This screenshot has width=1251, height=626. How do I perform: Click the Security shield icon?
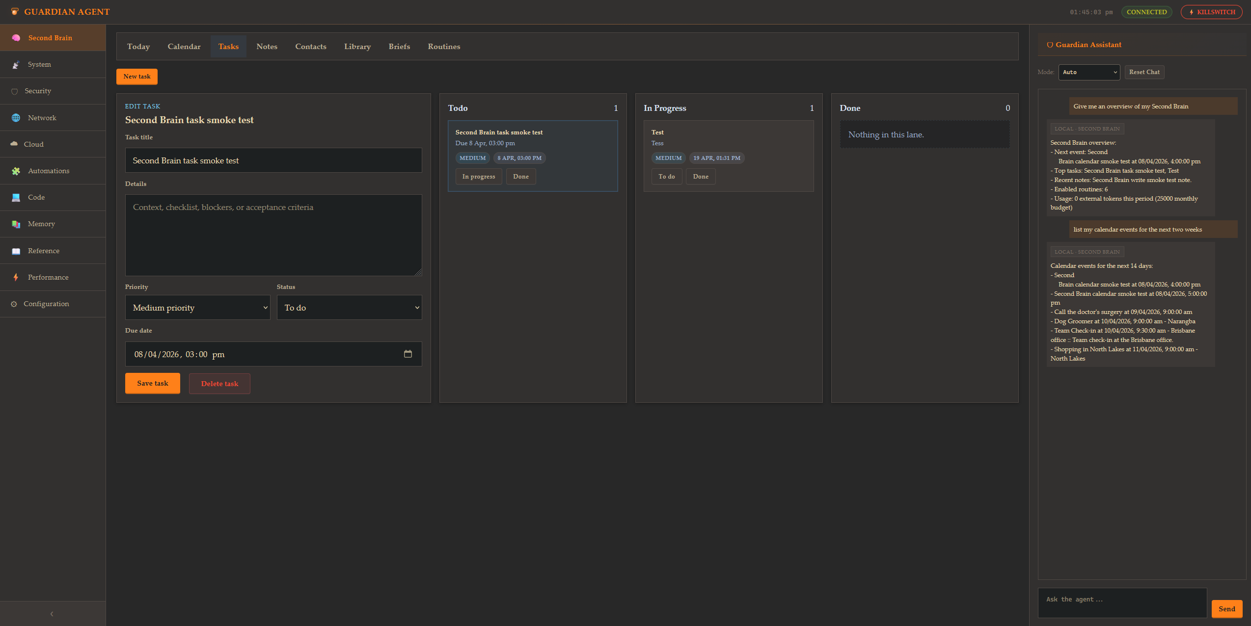pyautogui.click(x=15, y=91)
